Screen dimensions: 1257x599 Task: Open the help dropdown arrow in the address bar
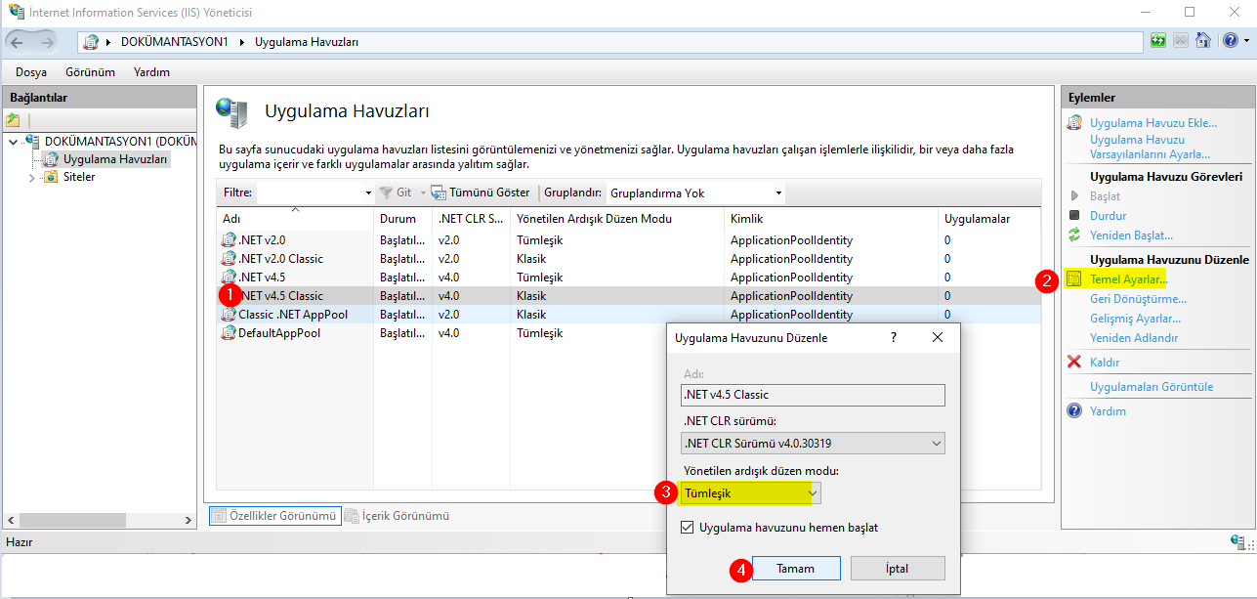click(x=1244, y=41)
